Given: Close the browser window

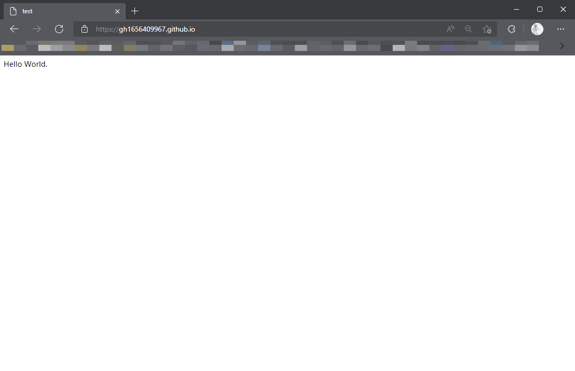Looking at the screenshot, I should click(x=563, y=9).
